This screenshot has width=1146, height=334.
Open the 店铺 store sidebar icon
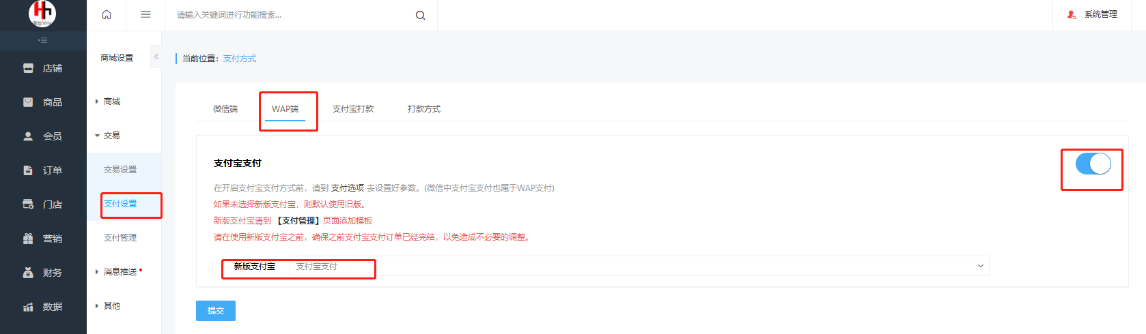point(28,68)
